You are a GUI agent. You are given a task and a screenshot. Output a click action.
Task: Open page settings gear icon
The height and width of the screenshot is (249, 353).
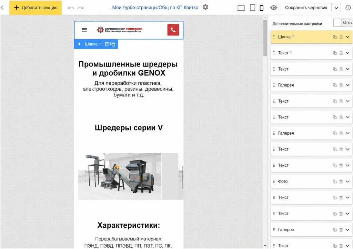(205, 7)
